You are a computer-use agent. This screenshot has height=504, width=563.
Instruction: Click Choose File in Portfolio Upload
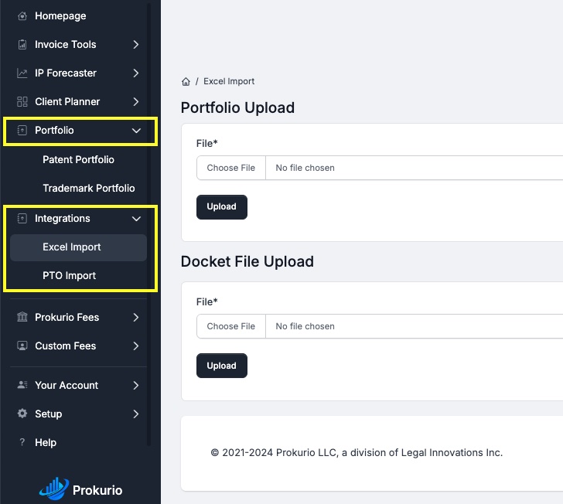coord(231,168)
